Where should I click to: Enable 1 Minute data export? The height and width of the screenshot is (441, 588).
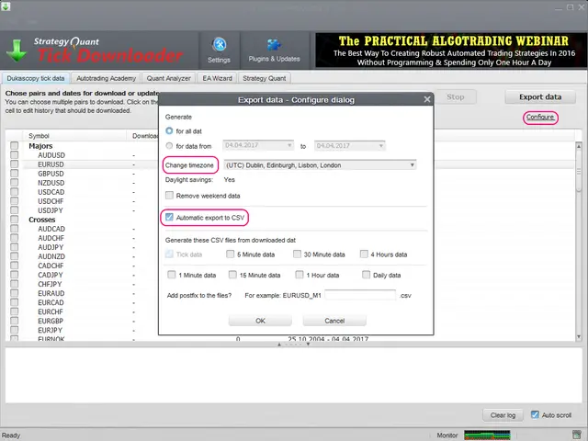click(172, 275)
